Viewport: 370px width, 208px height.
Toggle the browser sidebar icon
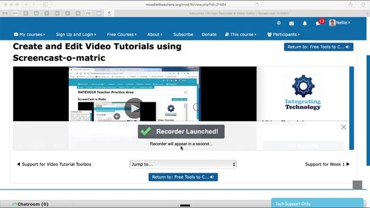click(46, 5)
